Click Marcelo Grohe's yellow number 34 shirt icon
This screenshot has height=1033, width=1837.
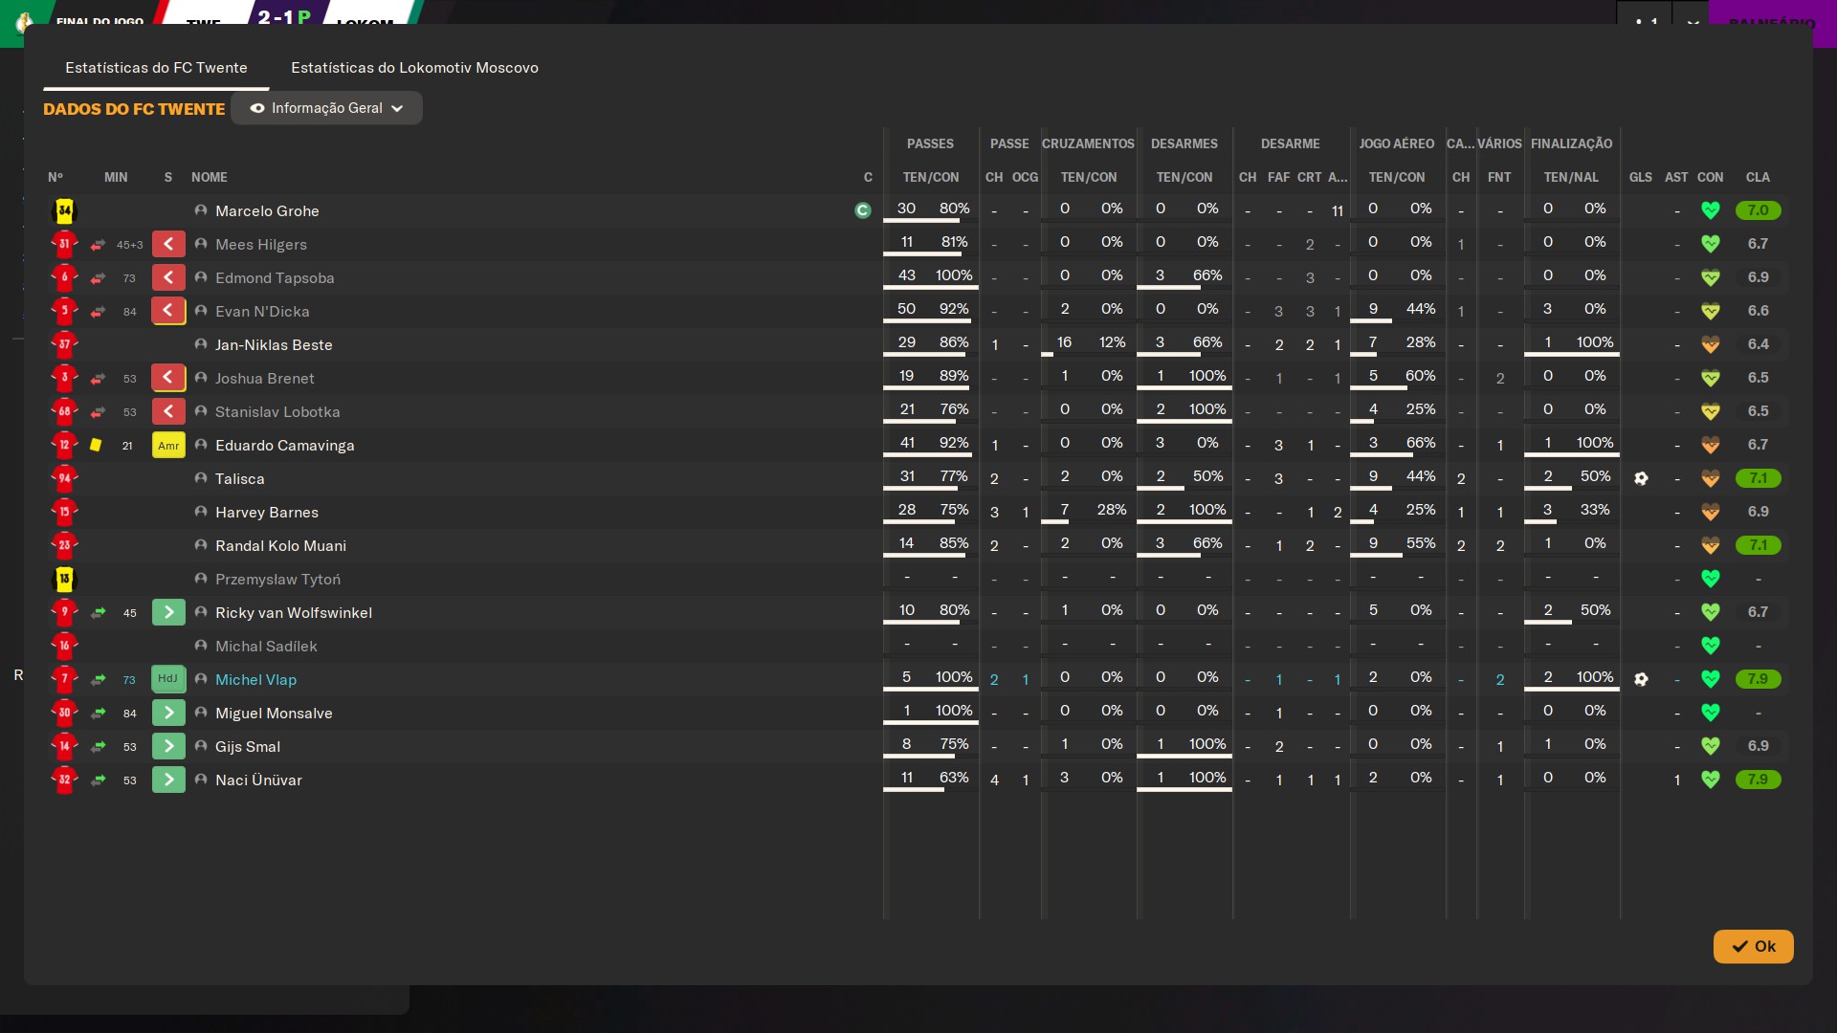[x=64, y=210]
